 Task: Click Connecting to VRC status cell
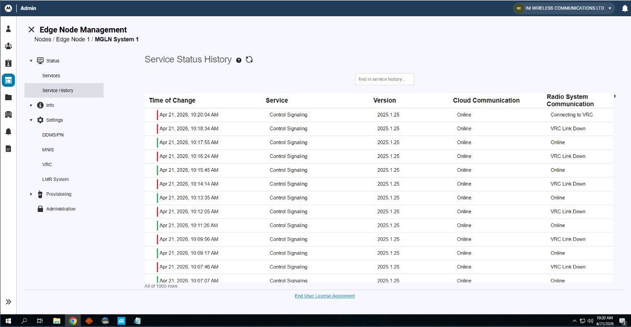click(572, 115)
